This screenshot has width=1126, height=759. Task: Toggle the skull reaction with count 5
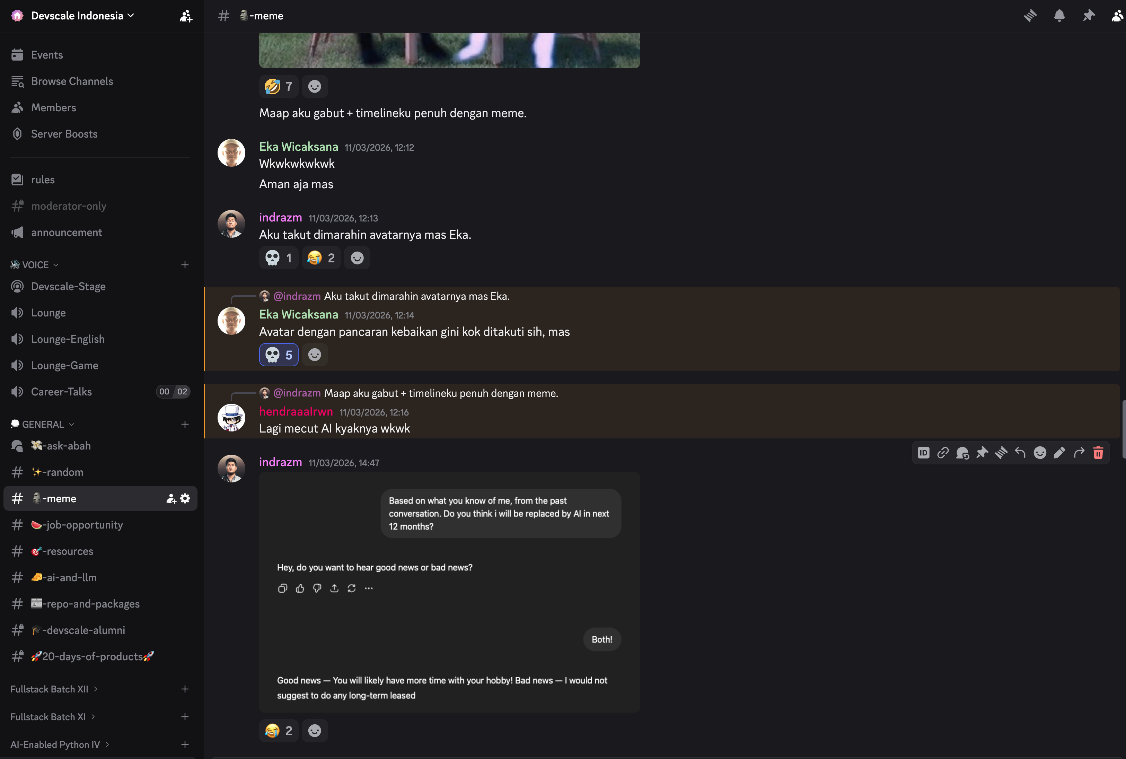[279, 355]
